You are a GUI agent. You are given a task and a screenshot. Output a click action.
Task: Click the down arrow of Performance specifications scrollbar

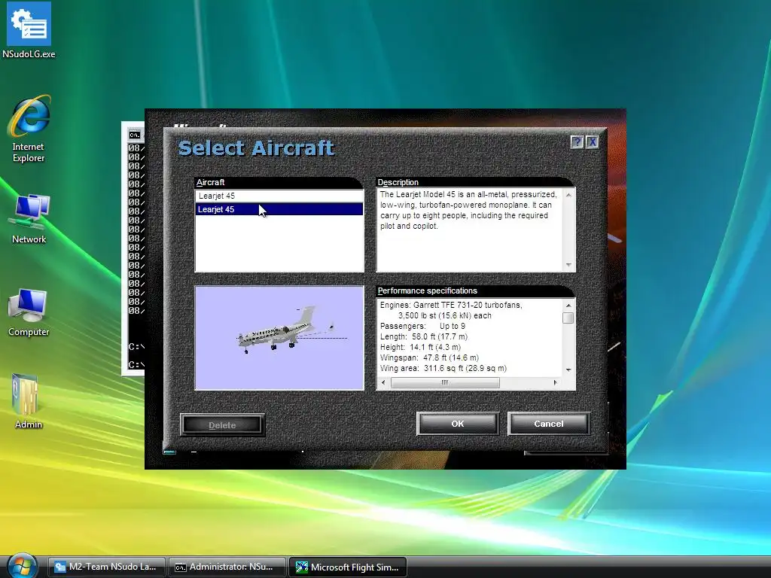(568, 370)
